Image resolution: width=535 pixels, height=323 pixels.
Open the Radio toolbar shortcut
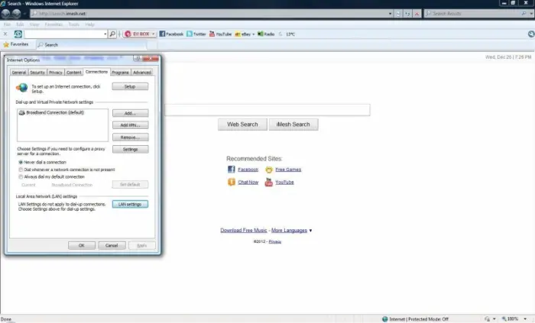click(266, 34)
